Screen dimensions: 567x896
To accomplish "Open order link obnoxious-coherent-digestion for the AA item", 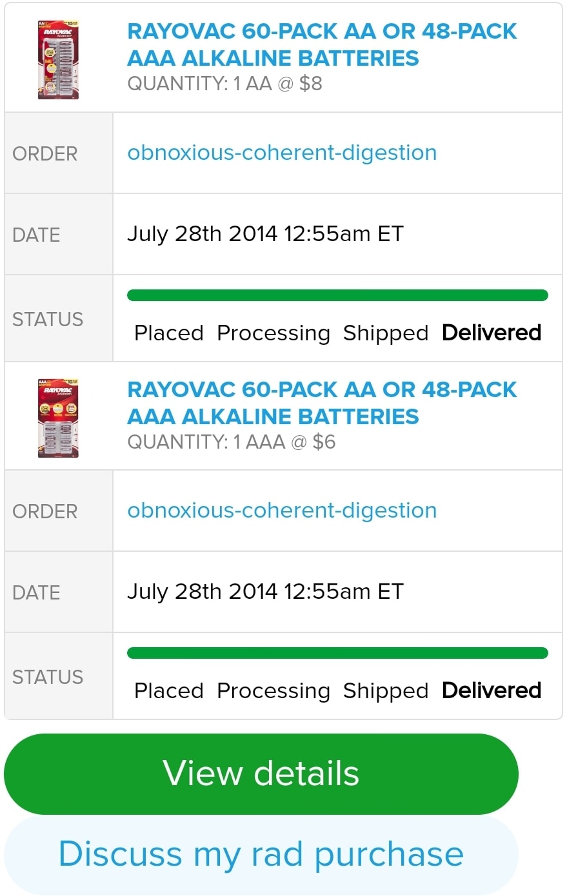I will [x=282, y=153].
